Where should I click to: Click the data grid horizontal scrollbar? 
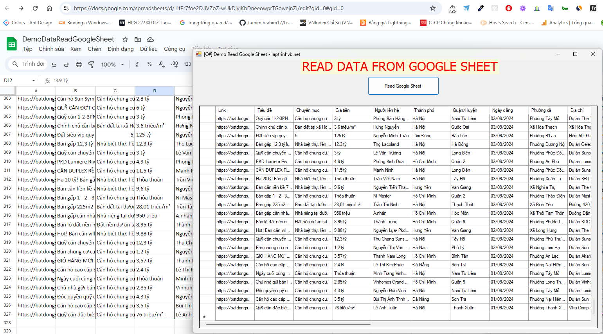tap(289, 324)
